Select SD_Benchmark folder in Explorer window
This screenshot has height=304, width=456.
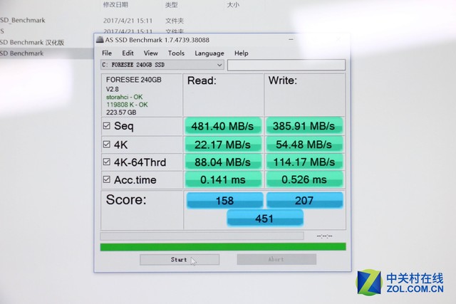tap(23, 21)
